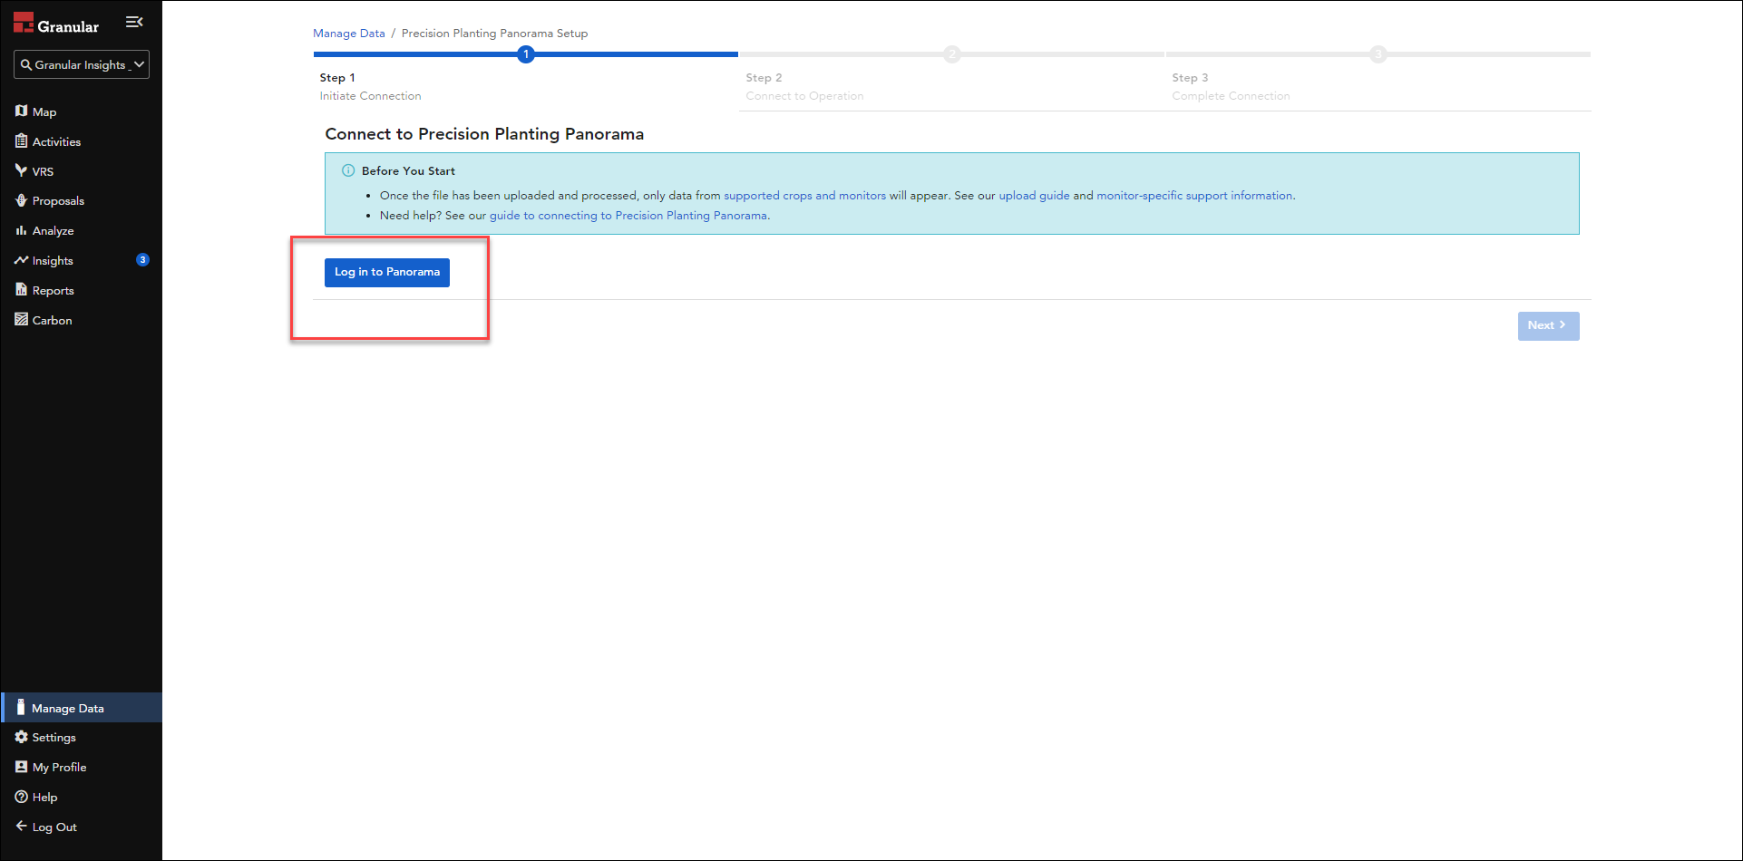This screenshot has width=1743, height=861.
Task: Select the Carbon menu item
Action: [82, 321]
